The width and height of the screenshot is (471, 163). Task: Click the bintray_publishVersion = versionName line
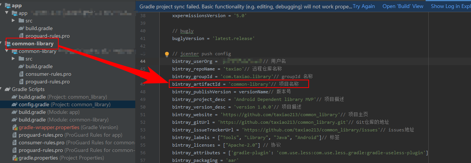tap(232, 92)
